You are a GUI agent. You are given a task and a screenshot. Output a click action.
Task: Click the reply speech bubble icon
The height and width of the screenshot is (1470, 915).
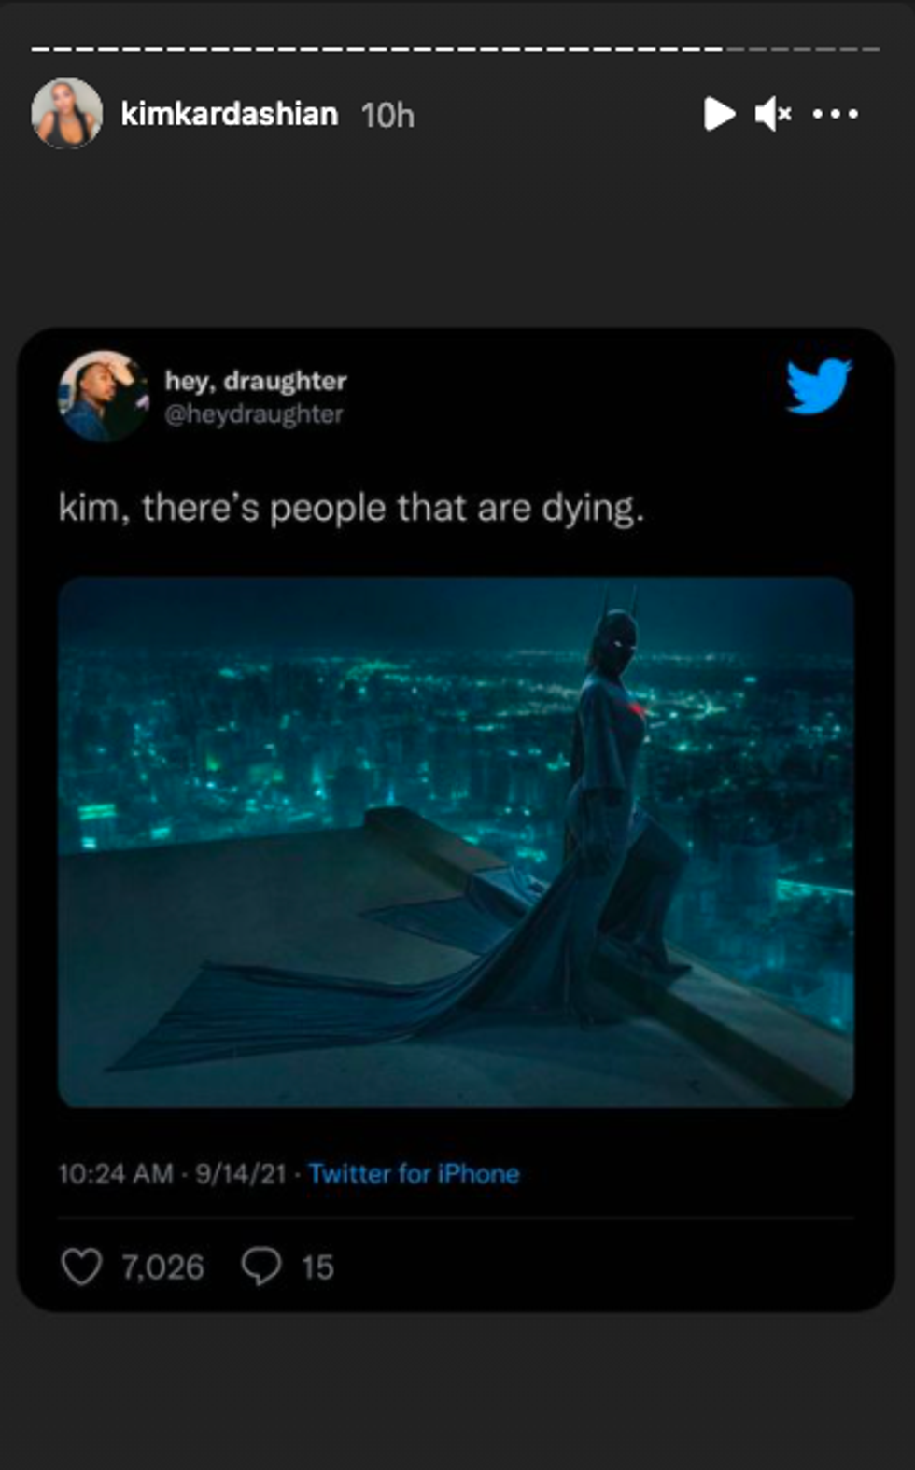(261, 1267)
